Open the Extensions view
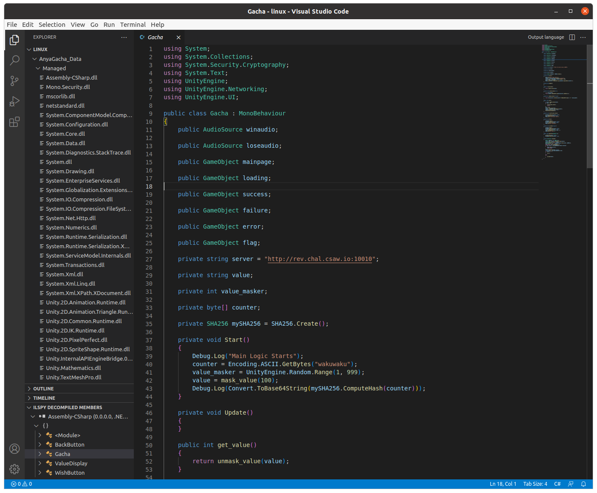Viewport: 597px width, 493px height. [14, 122]
